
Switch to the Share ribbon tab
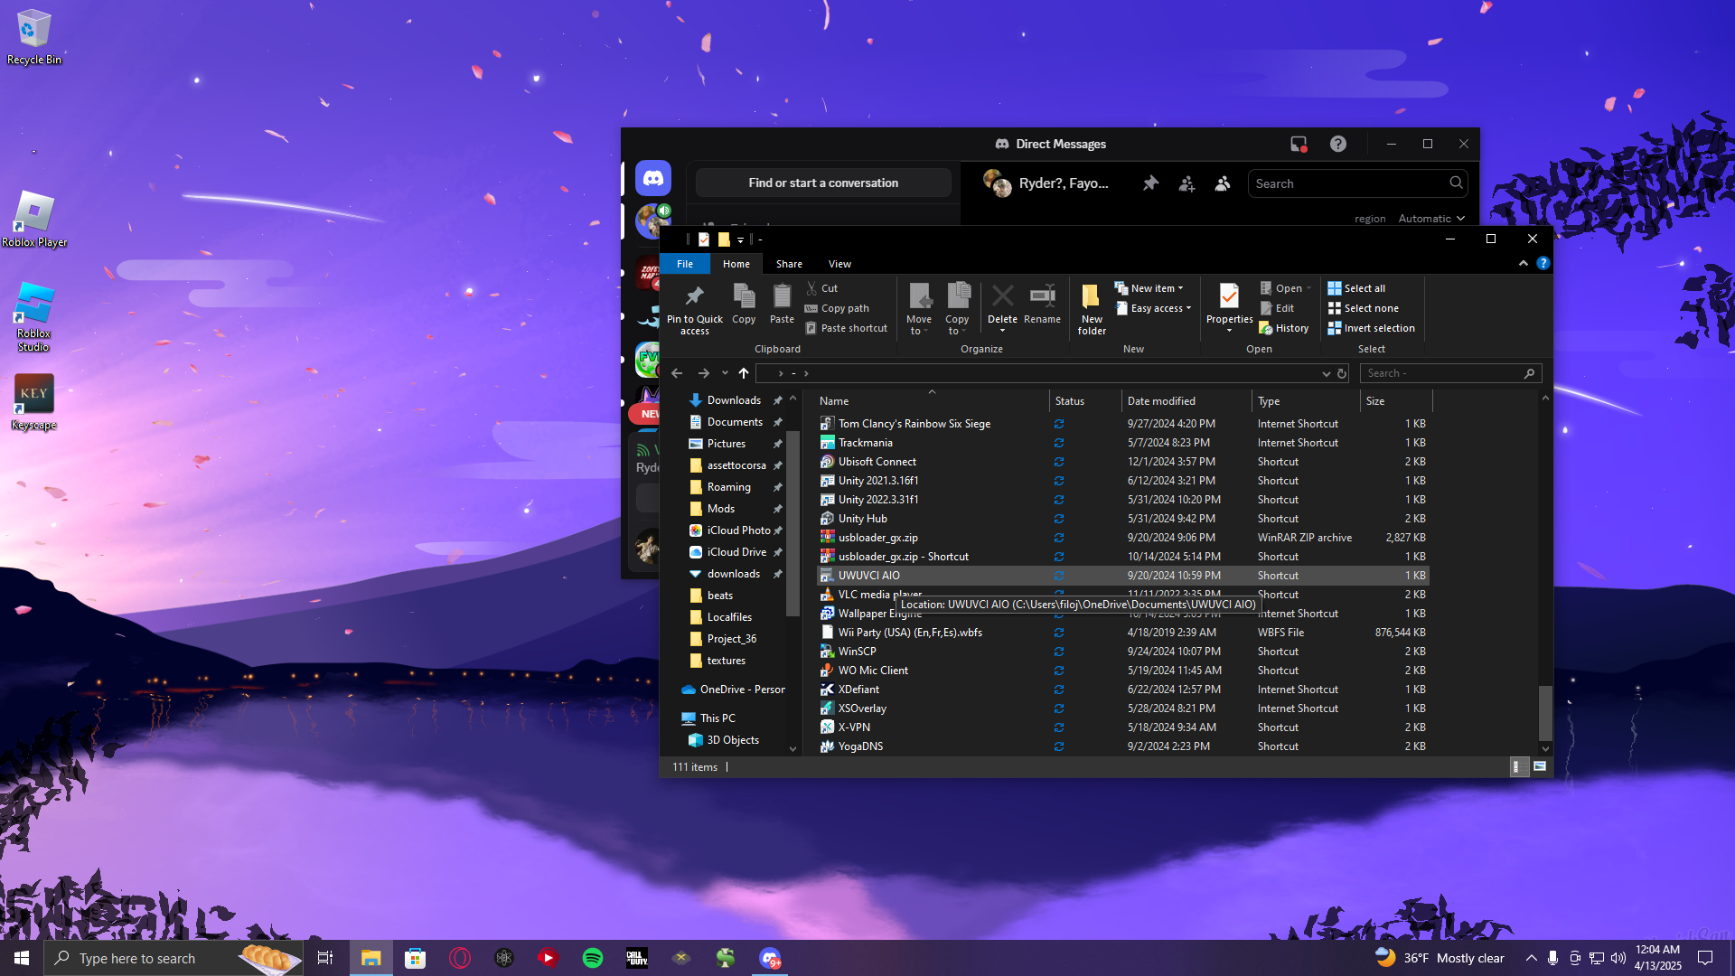[x=789, y=264]
